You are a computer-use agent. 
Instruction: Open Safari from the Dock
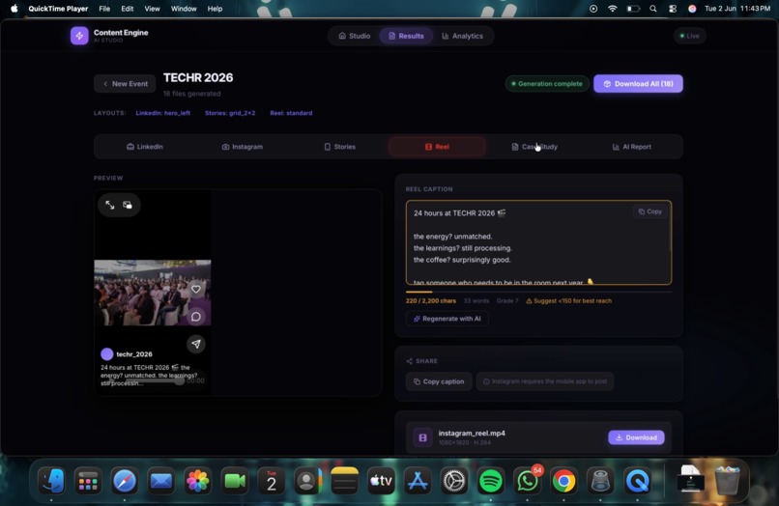click(125, 481)
